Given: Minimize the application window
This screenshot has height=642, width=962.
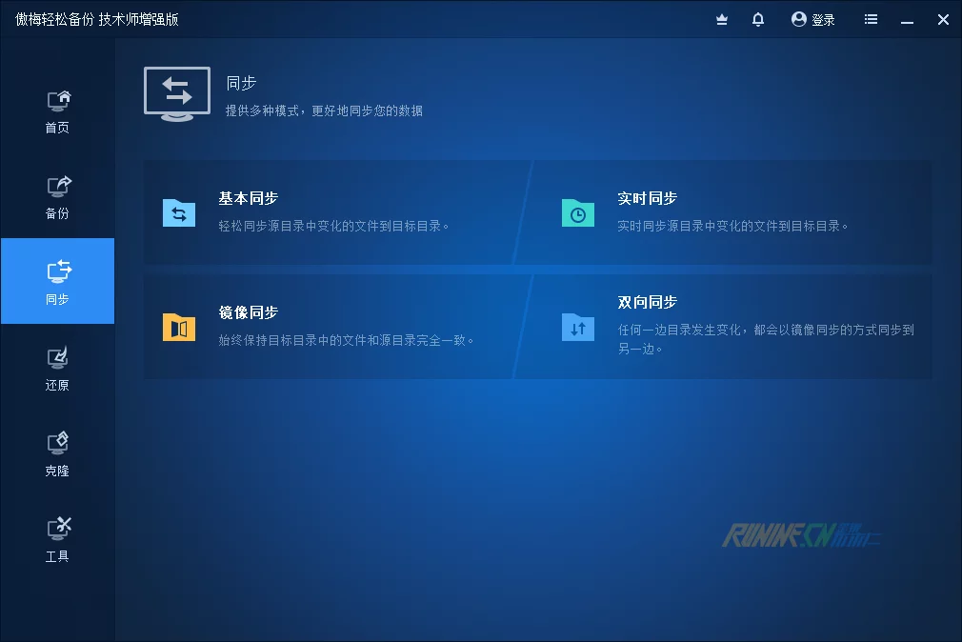Looking at the screenshot, I should 907,19.
